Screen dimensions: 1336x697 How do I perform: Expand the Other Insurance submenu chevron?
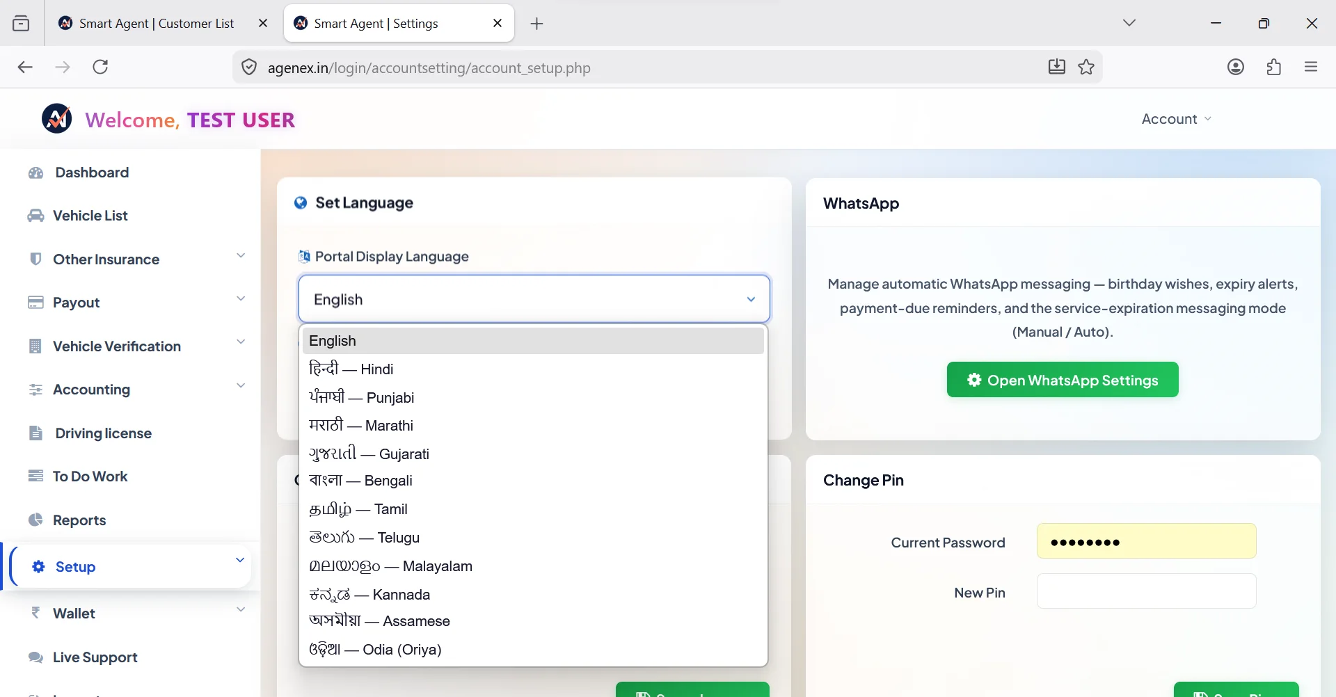pos(241,255)
